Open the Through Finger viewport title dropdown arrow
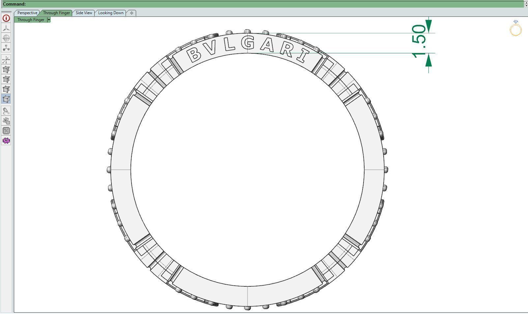Viewport: 528px width, 314px height. tap(49, 20)
